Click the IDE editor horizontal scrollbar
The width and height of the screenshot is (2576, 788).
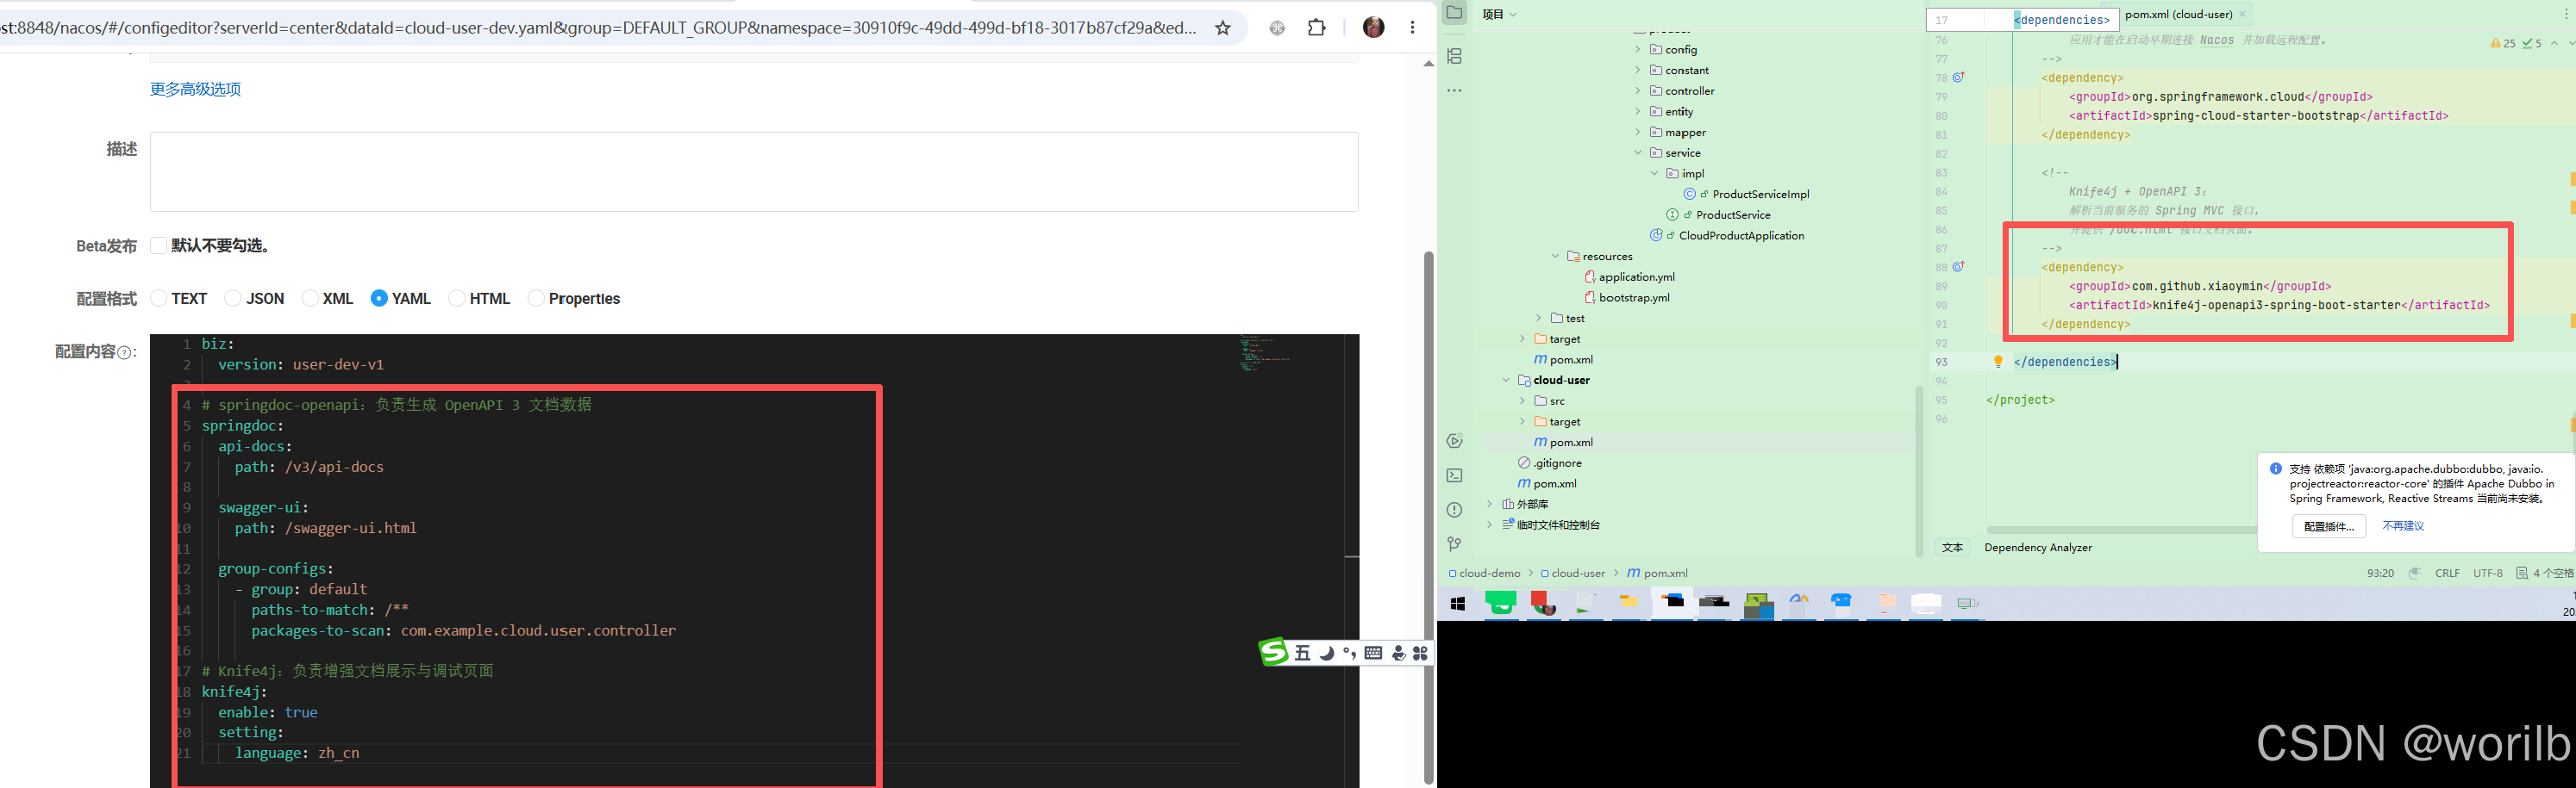(x=2120, y=531)
